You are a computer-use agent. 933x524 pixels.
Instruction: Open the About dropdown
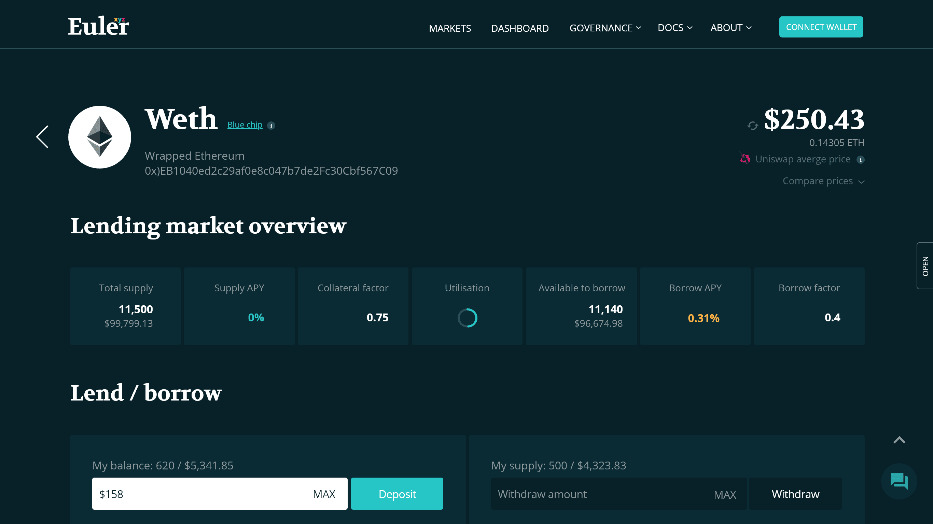tap(730, 28)
